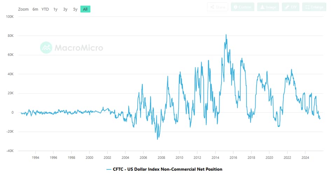Select the 6m zoom range
Viewport: 331px width, 176px height.
pyautogui.click(x=35, y=9)
